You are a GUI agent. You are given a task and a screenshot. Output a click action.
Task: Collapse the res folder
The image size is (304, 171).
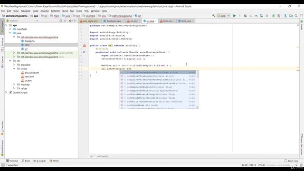tap(10, 61)
